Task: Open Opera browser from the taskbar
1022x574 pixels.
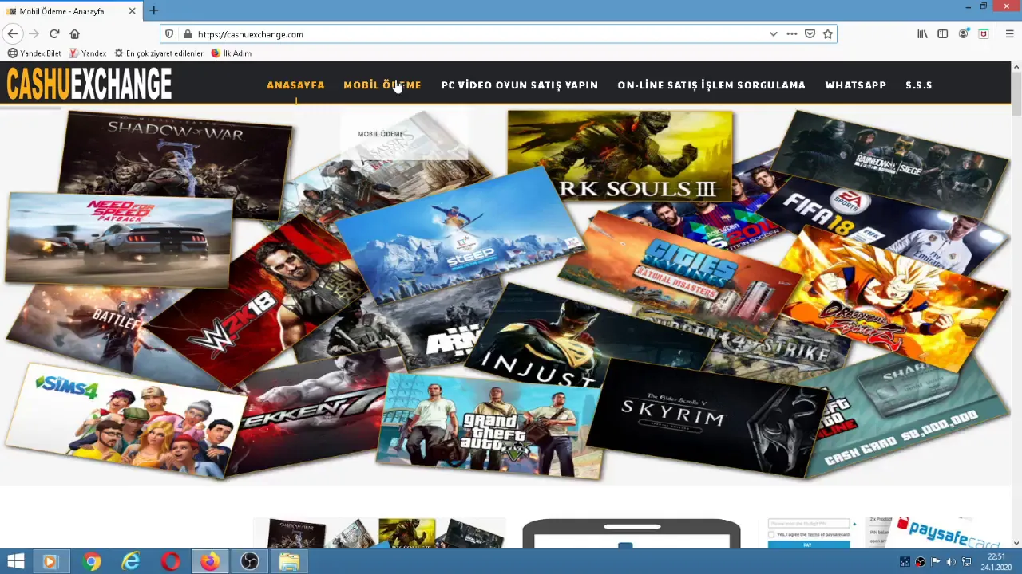Action: 170,562
